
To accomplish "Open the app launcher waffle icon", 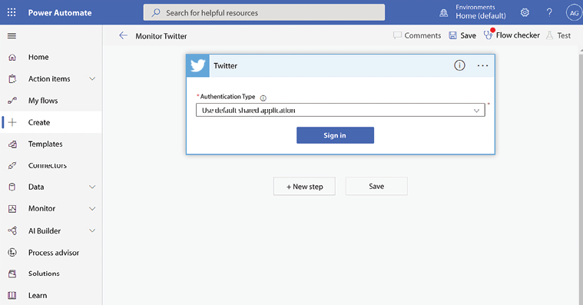I will click(12, 12).
